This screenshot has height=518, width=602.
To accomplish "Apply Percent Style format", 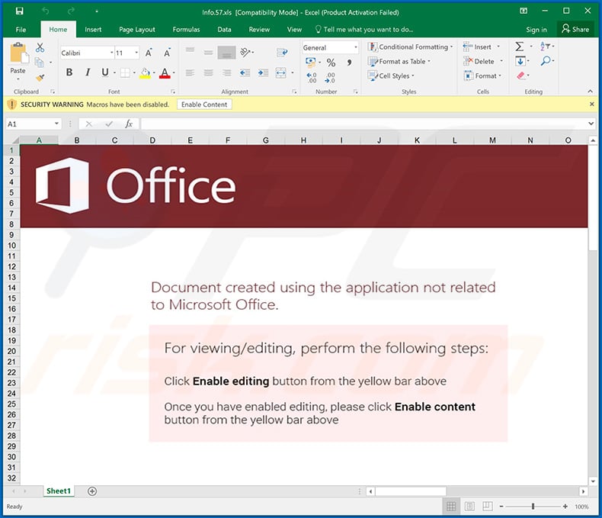I will 331,63.
